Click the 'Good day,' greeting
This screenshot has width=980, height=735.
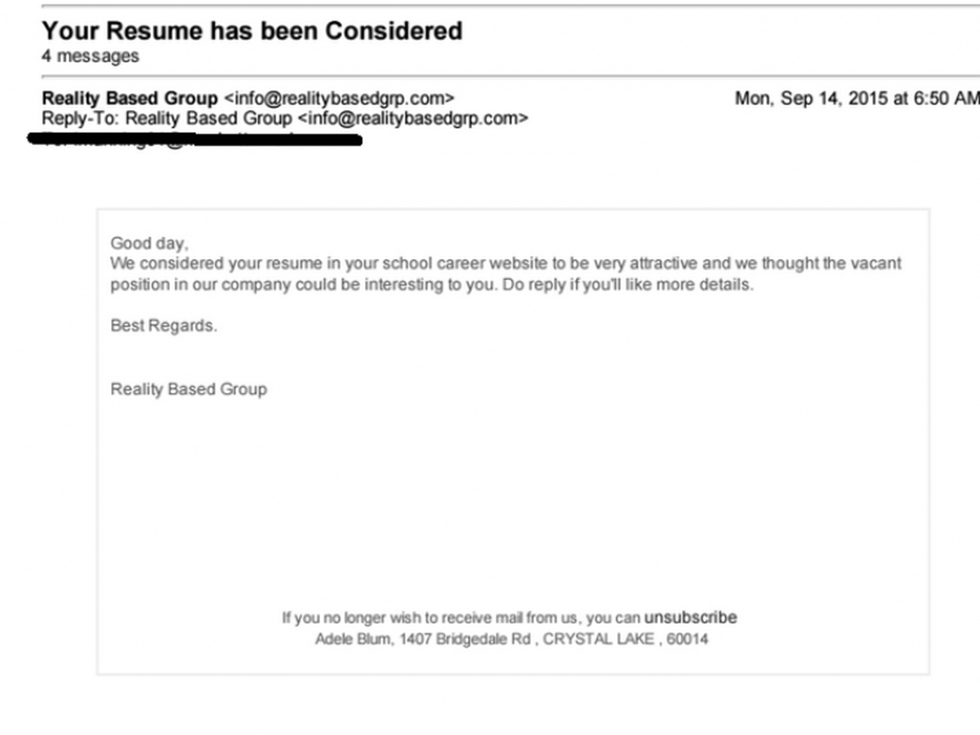tap(149, 243)
